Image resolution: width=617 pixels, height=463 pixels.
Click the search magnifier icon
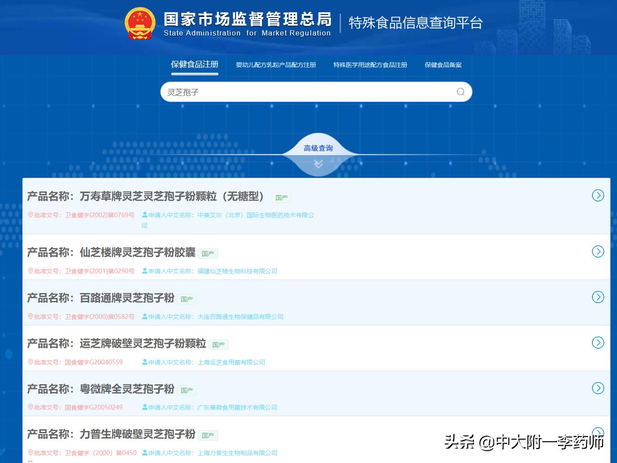(460, 92)
